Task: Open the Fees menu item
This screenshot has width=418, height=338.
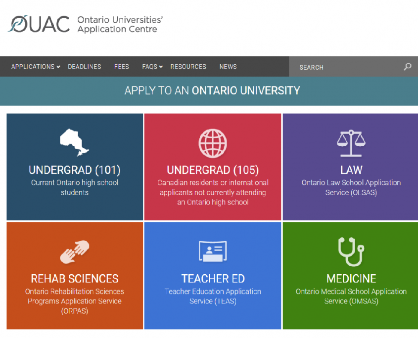Action: click(x=122, y=67)
